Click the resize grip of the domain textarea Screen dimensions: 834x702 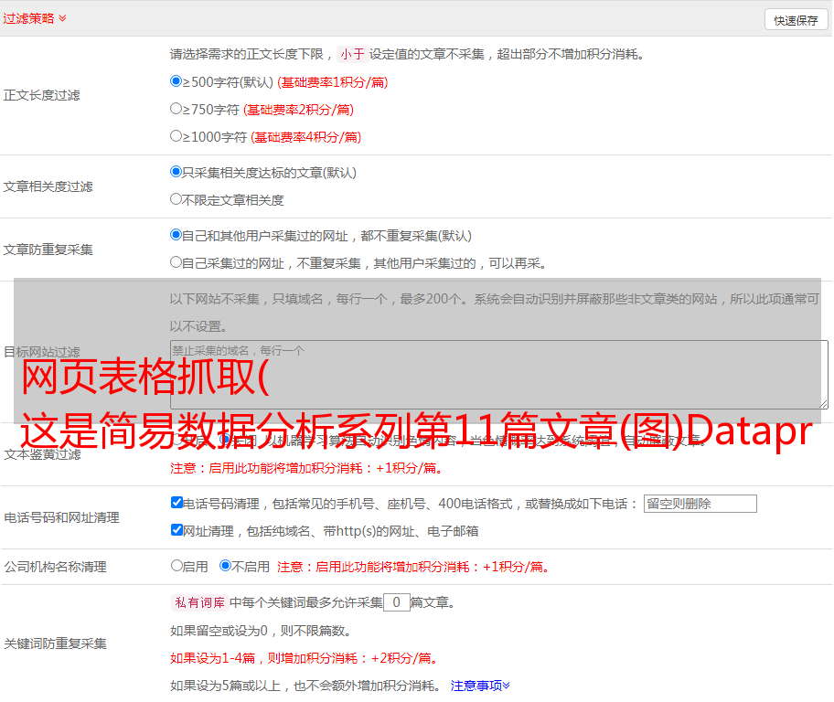[823, 404]
